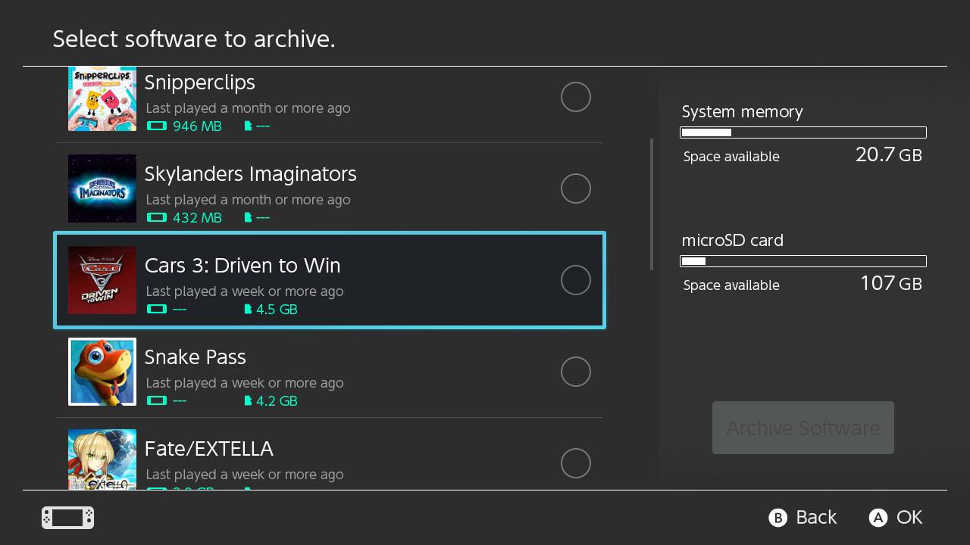Click the system memory icon beside 946 MB
970x545 pixels.
tap(156, 126)
